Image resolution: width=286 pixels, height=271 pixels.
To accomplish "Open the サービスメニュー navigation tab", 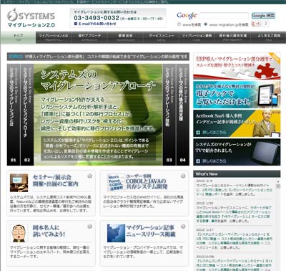I will pyautogui.click(x=162, y=37).
